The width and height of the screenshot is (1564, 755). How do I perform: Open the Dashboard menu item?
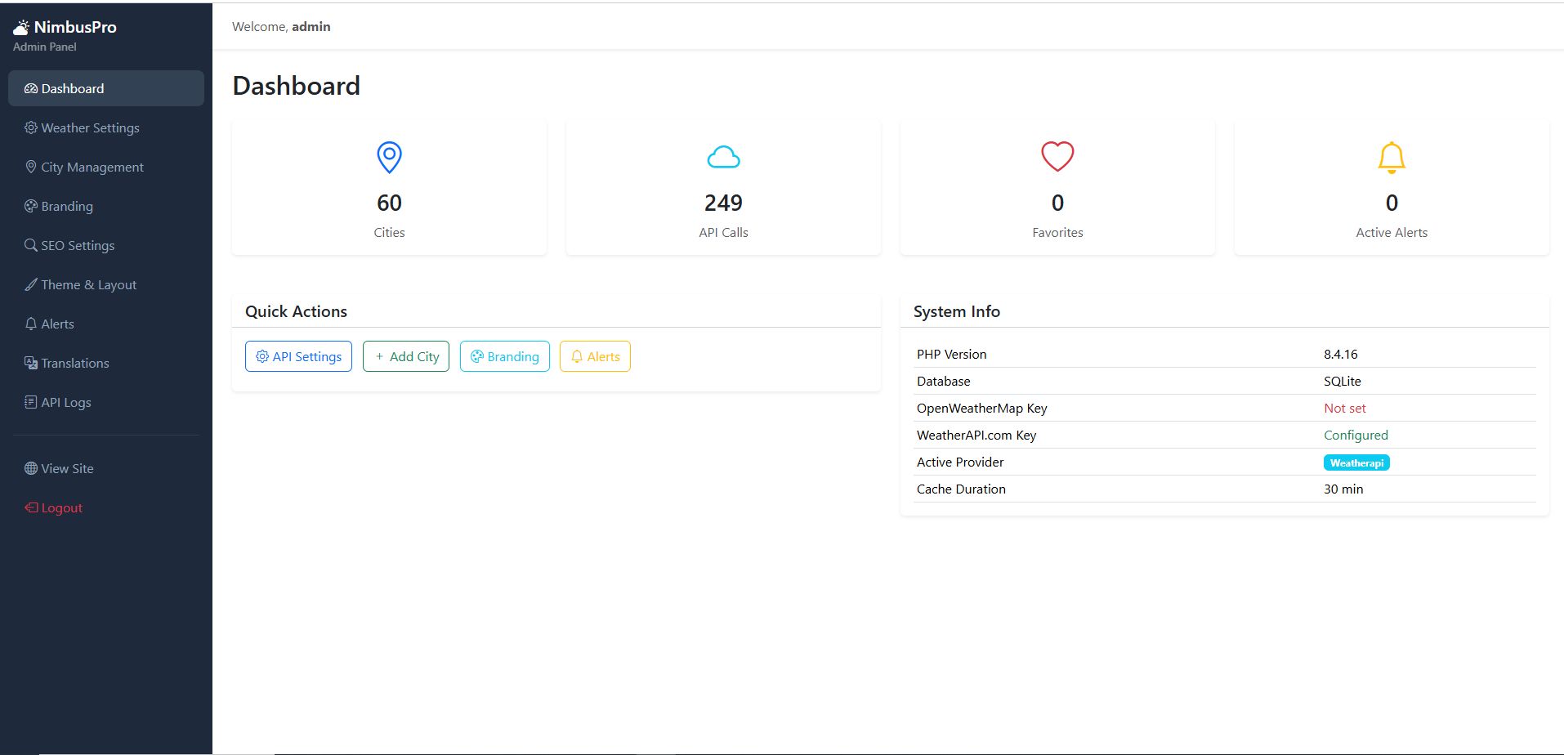pos(106,88)
